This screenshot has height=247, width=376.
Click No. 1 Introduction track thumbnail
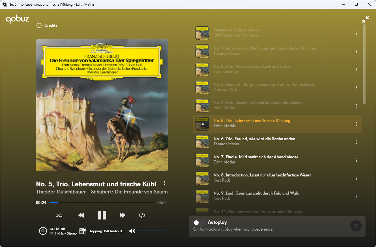(x=202, y=51)
